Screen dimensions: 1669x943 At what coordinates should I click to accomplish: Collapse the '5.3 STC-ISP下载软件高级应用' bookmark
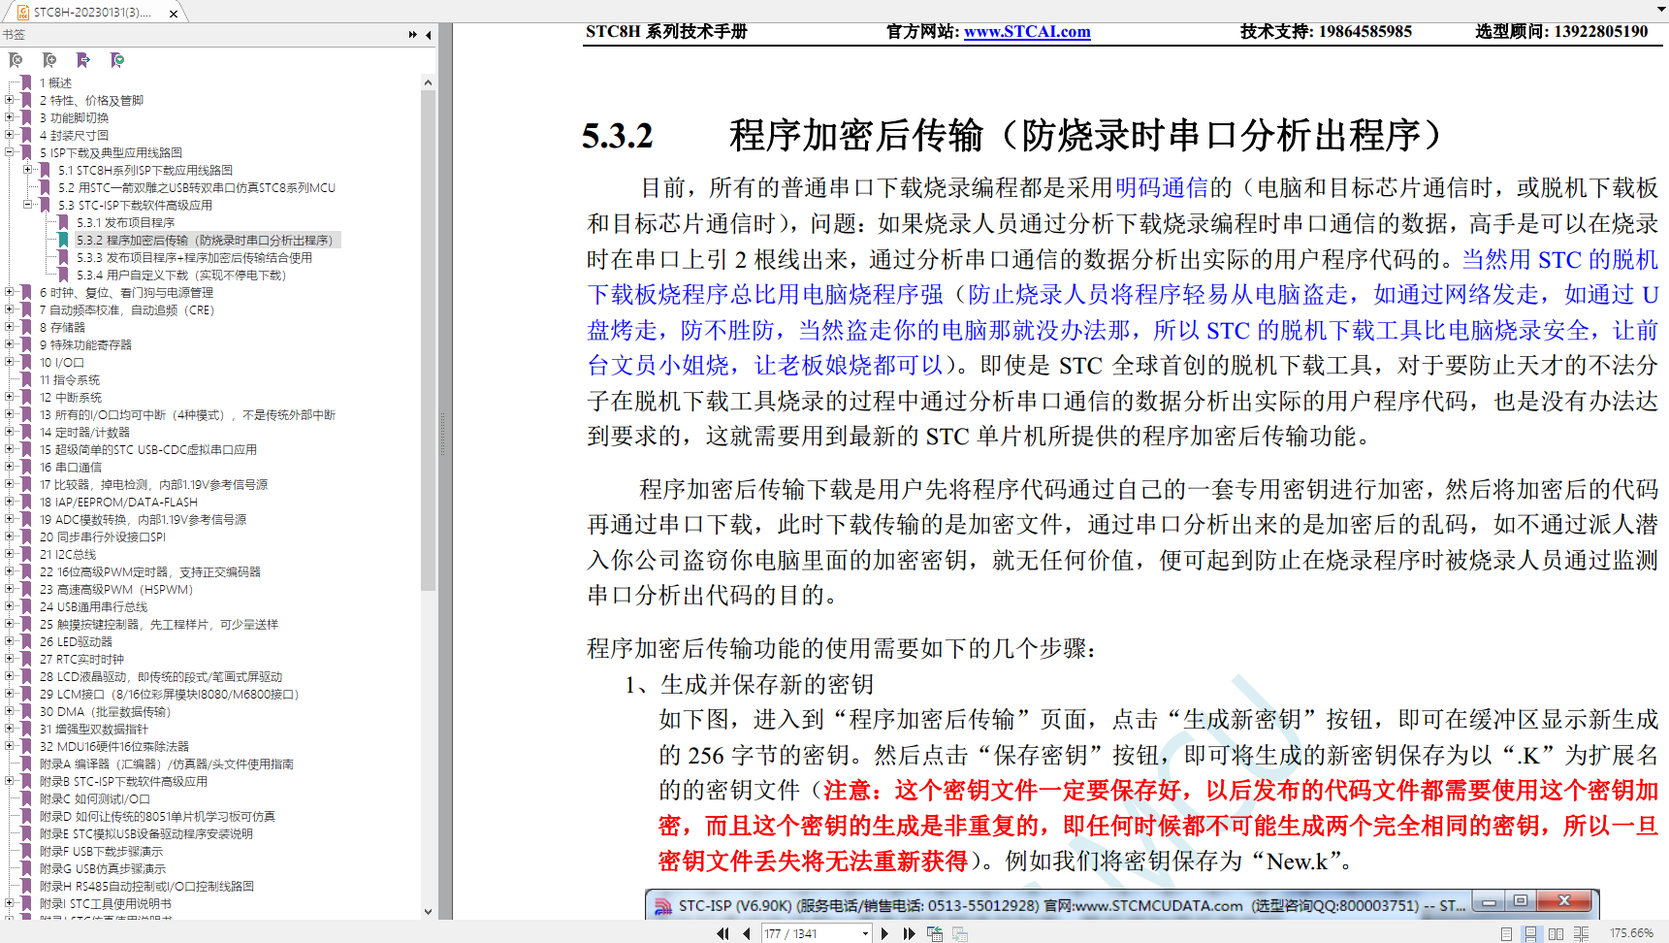click(28, 205)
